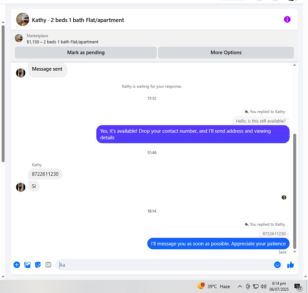Click Kathy's listing profile picture in header
The height and width of the screenshot is (293, 308).
point(23,19)
